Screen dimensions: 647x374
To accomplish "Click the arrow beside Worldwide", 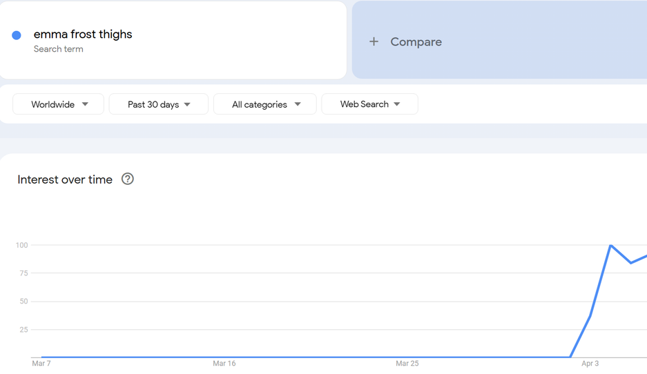I will (85, 104).
